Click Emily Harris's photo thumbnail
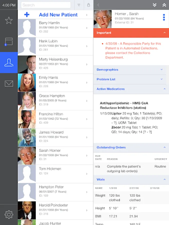Viewport: 169px width, 225px height. pos(27,83)
